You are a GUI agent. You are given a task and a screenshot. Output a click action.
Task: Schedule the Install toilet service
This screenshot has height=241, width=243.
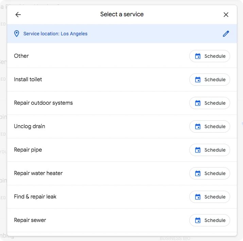[210, 80]
